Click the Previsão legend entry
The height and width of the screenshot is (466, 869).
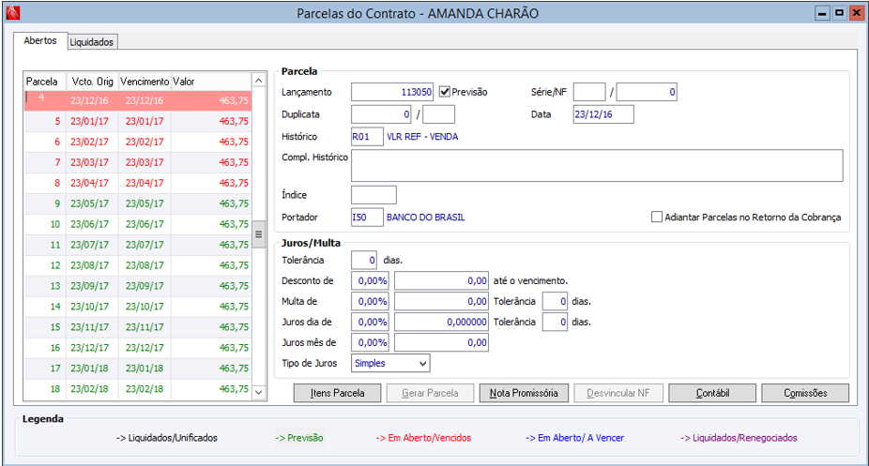[299, 438]
